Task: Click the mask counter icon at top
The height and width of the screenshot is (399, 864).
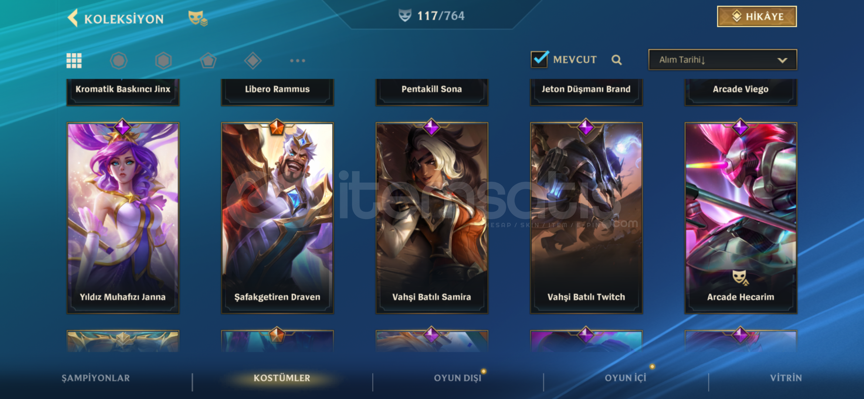Action: 405,16
